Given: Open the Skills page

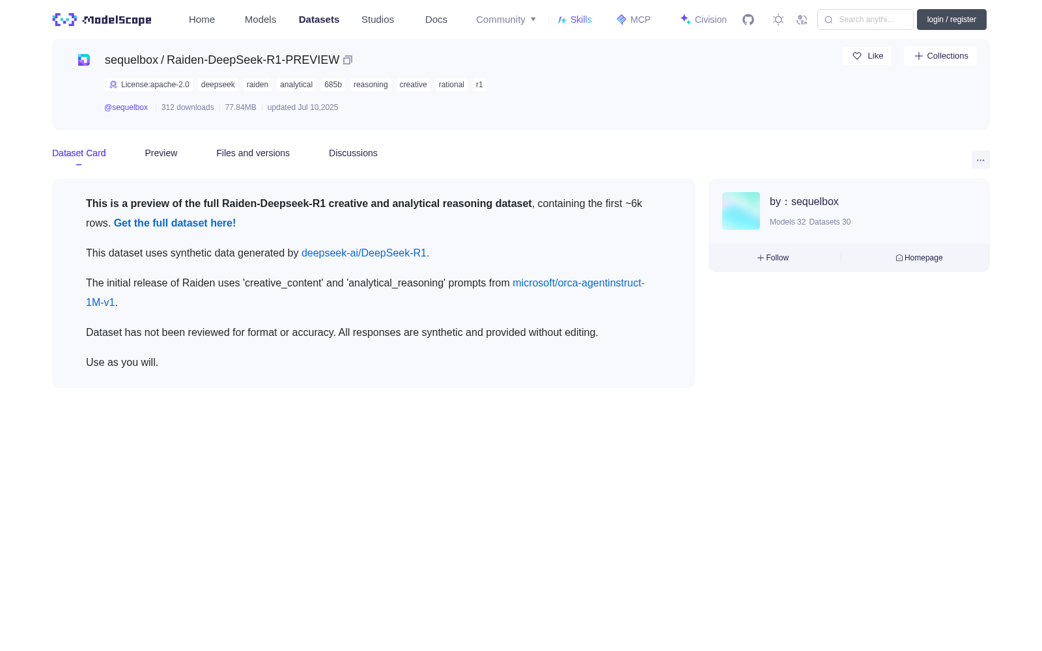Looking at the screenshot, I should coord(574,20).
